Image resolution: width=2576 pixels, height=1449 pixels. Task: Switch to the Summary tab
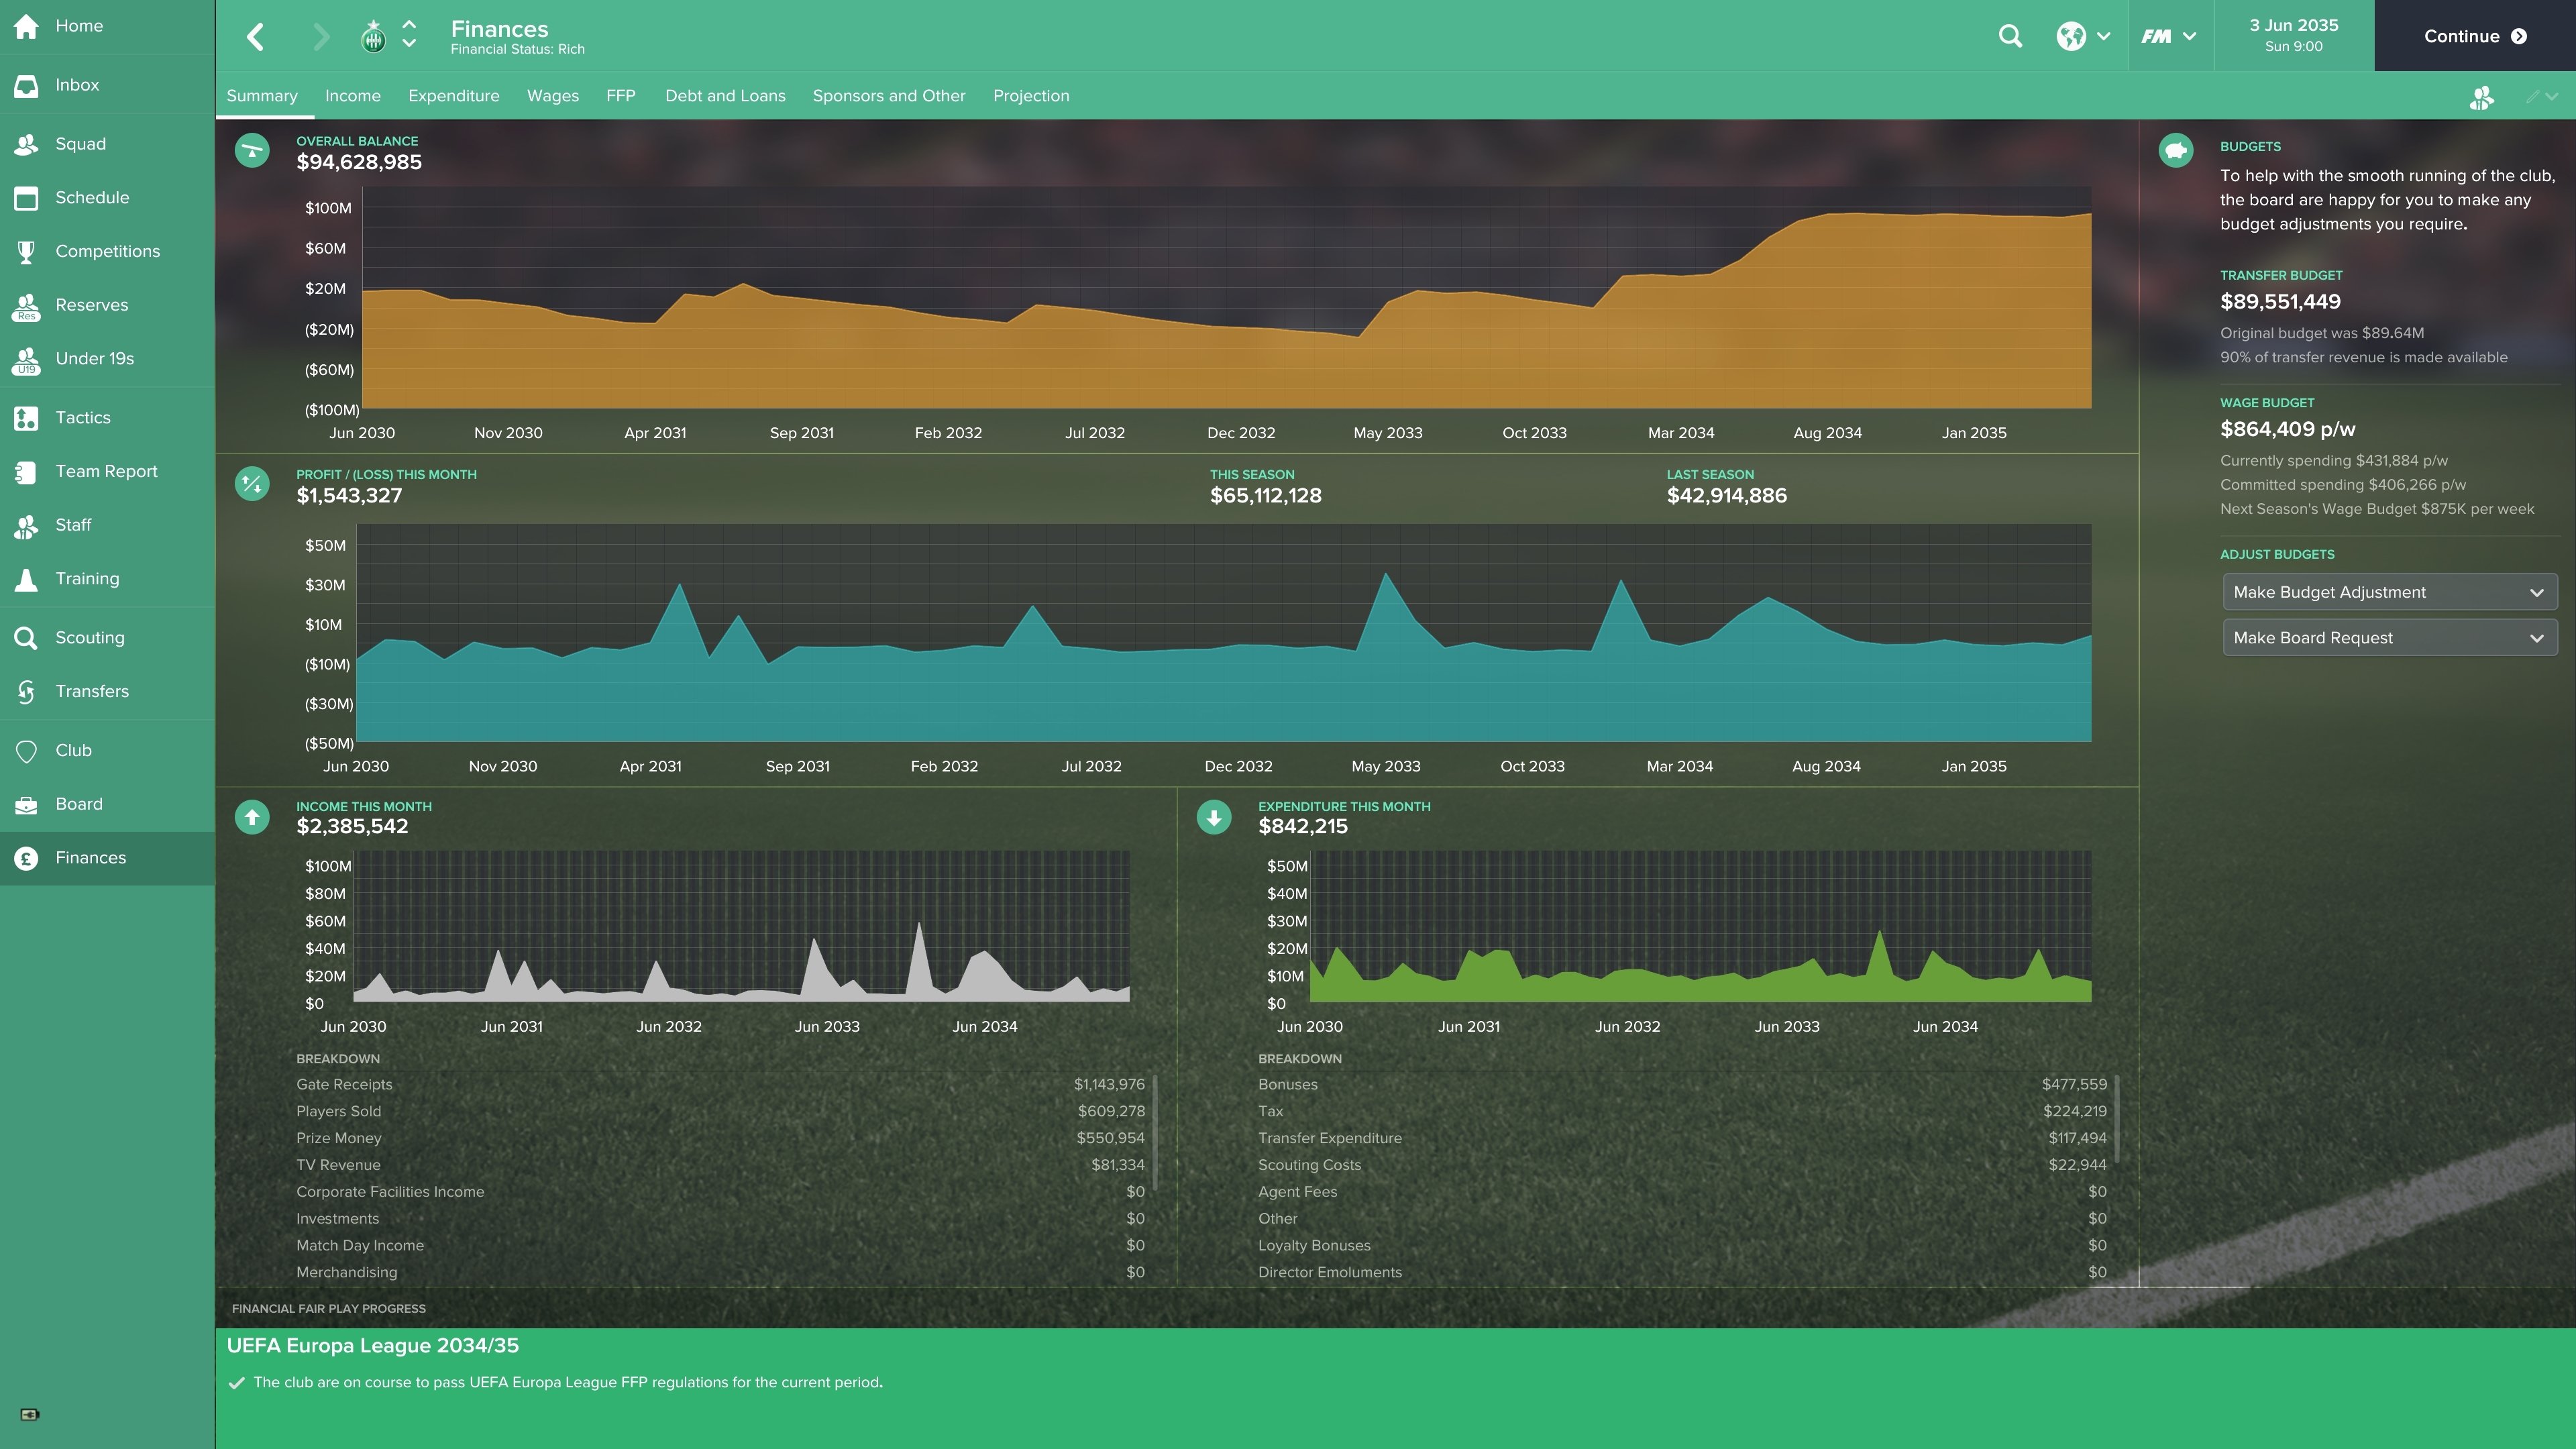point(262,96)
